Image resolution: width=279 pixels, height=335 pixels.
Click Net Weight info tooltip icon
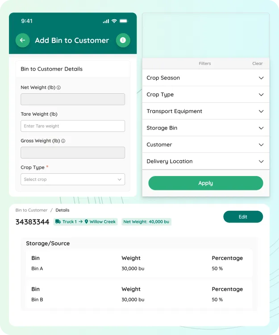[59, 88]
